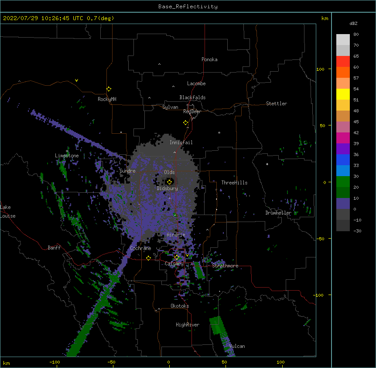Click the dBZ legend heading
The image size is (376, 368).
click(x=353, y=23)
